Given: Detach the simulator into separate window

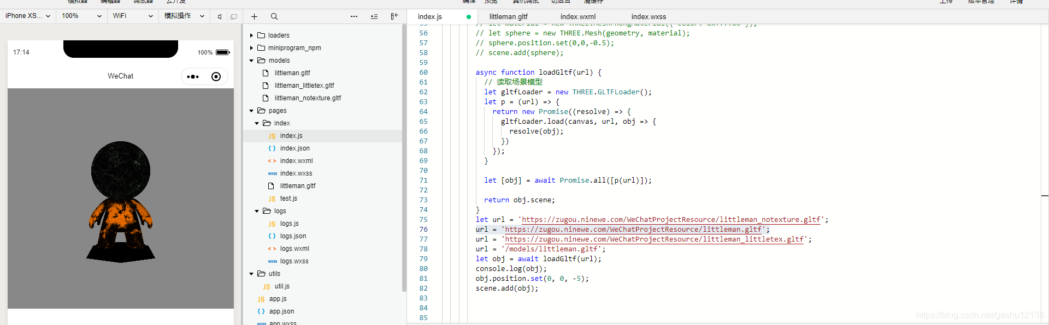Looking at the screenshot, I should pos(234,16).
